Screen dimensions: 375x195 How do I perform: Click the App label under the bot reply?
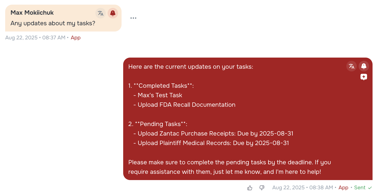click(343, 187)
